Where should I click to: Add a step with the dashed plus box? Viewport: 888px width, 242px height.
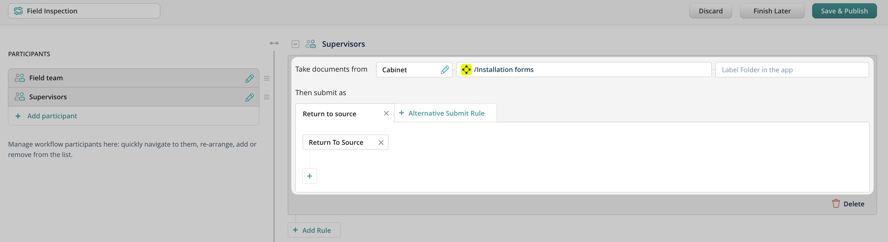point(309,176)
